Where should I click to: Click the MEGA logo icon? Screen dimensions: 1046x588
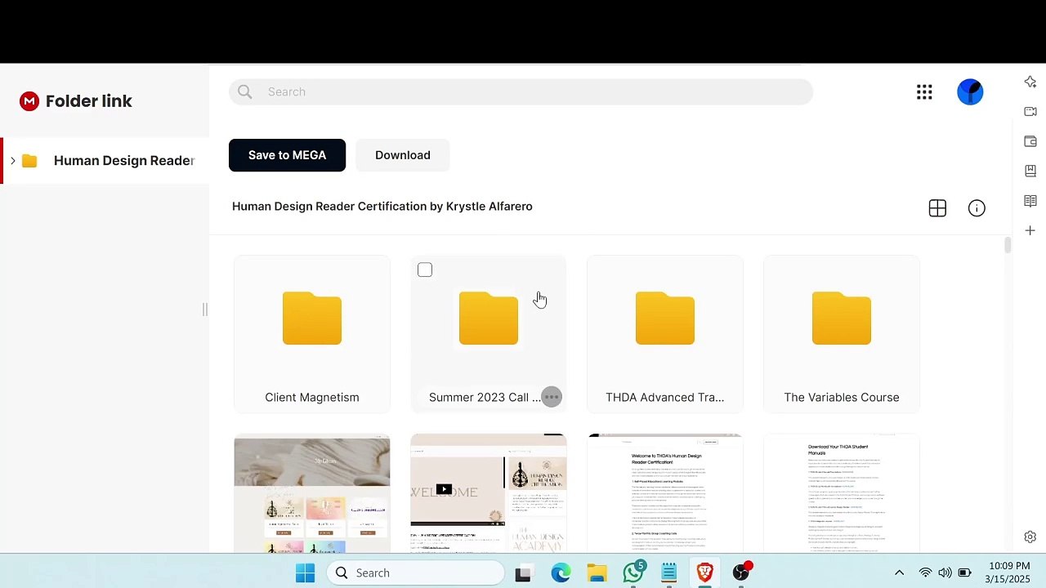(x=29, y=101)
